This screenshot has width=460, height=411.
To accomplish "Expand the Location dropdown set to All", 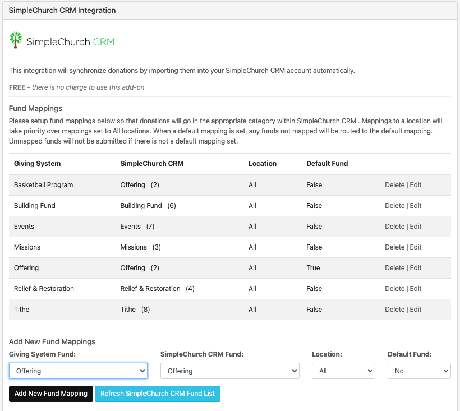I will click(x=343, y=371).
